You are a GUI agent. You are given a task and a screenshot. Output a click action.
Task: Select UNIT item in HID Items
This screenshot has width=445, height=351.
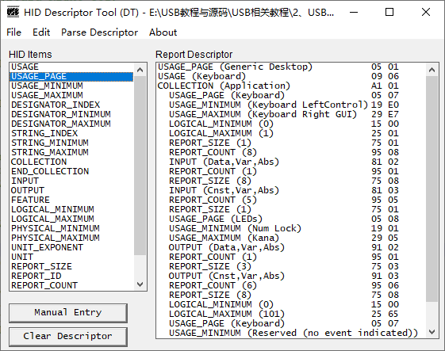click(x=71, y=257)
